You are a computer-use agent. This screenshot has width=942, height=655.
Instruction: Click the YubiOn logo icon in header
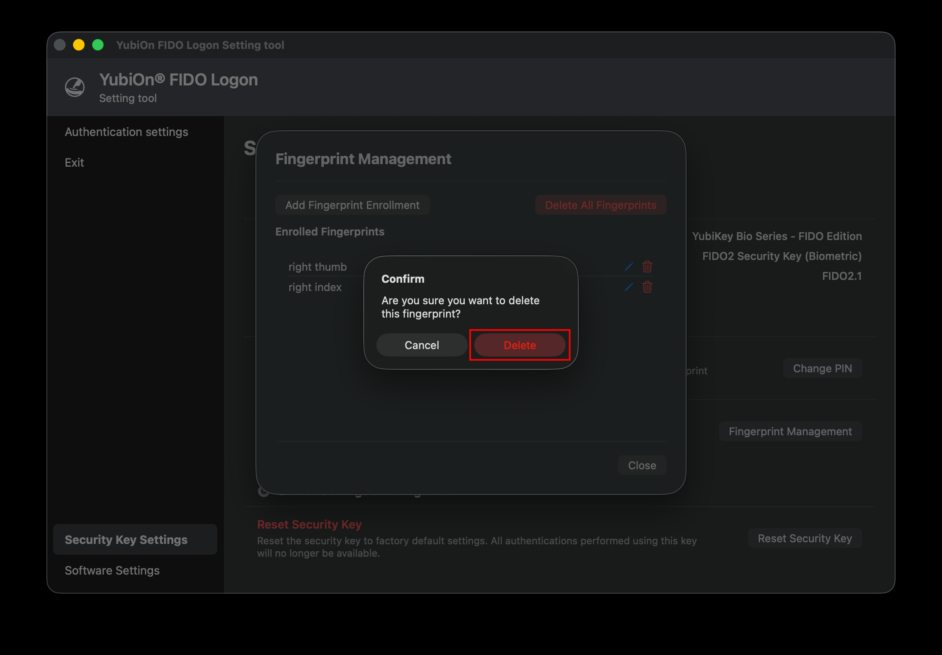[75, 87]
